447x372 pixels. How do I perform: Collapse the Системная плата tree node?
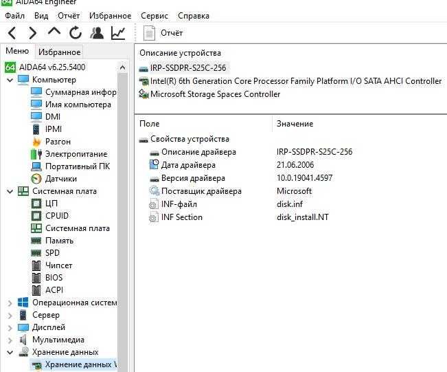(x=10, y=191)
